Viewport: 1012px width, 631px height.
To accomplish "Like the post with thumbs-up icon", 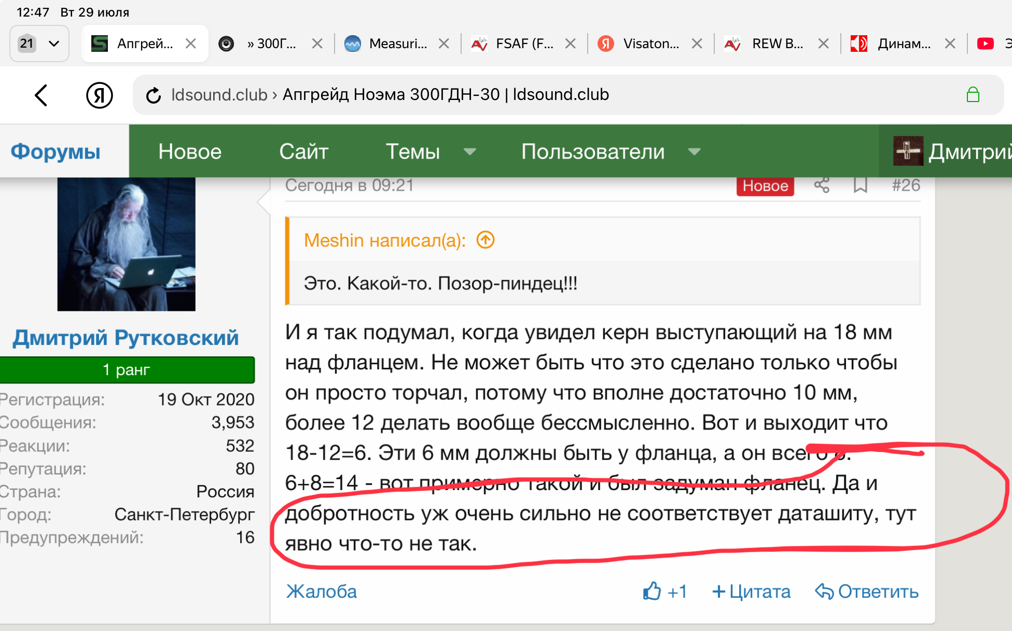I will click(652, 591).
